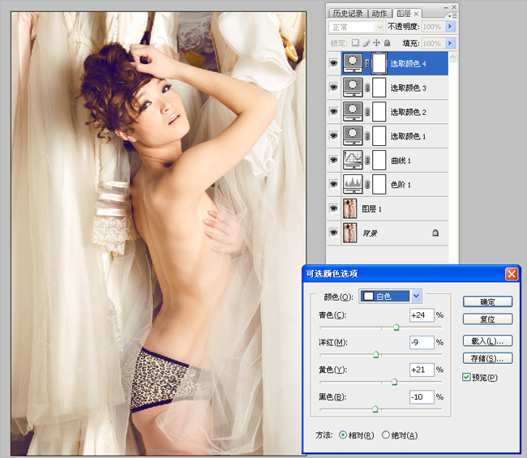Select the layer mask of 选取颜色 2

coord(379,112)
